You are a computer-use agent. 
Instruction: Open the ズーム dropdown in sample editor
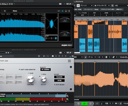click(x=92, y=57)
